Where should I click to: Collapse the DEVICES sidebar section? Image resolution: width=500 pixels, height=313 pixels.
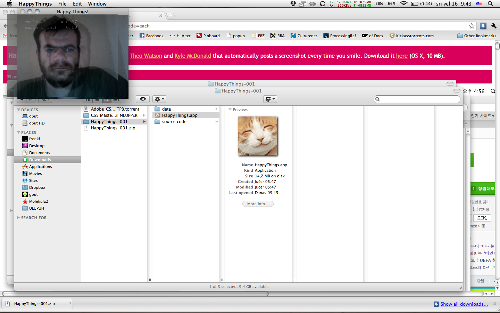19,110
